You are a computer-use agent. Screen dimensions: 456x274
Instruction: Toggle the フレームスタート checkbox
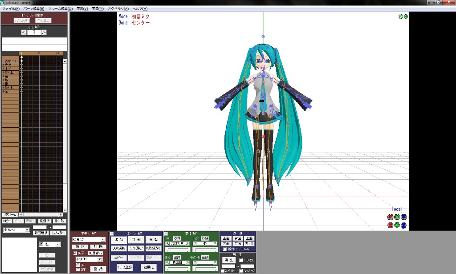223,271
